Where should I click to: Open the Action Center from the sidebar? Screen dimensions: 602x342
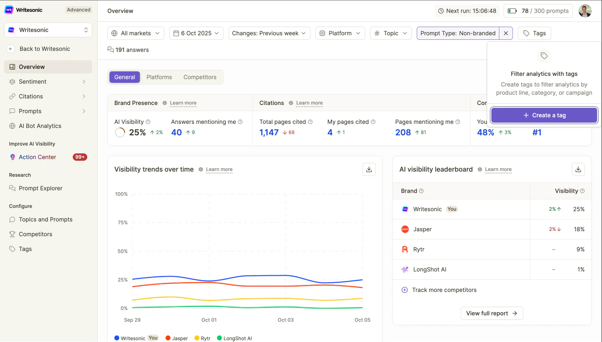(38, 157)
